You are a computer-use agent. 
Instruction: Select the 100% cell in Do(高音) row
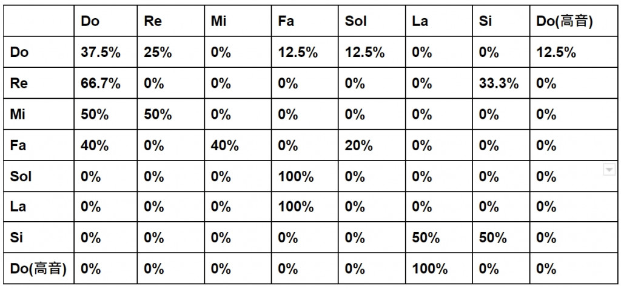tap(439, 268)
